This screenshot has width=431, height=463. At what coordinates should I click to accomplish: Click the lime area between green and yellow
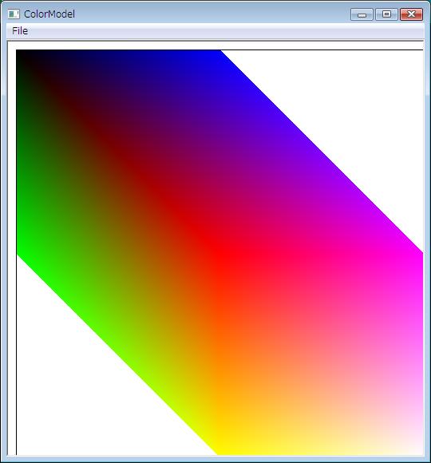[118, 348]
